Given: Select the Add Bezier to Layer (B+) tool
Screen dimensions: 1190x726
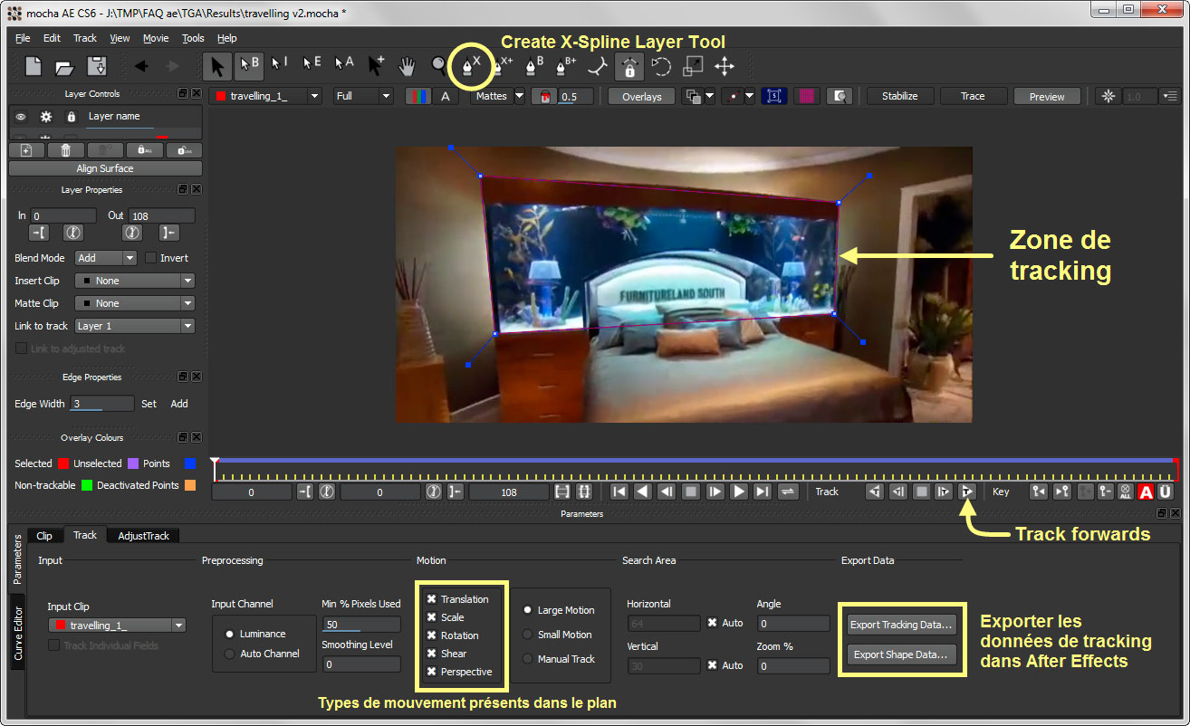Looking at the screenshot, I should tap(566, 65).
